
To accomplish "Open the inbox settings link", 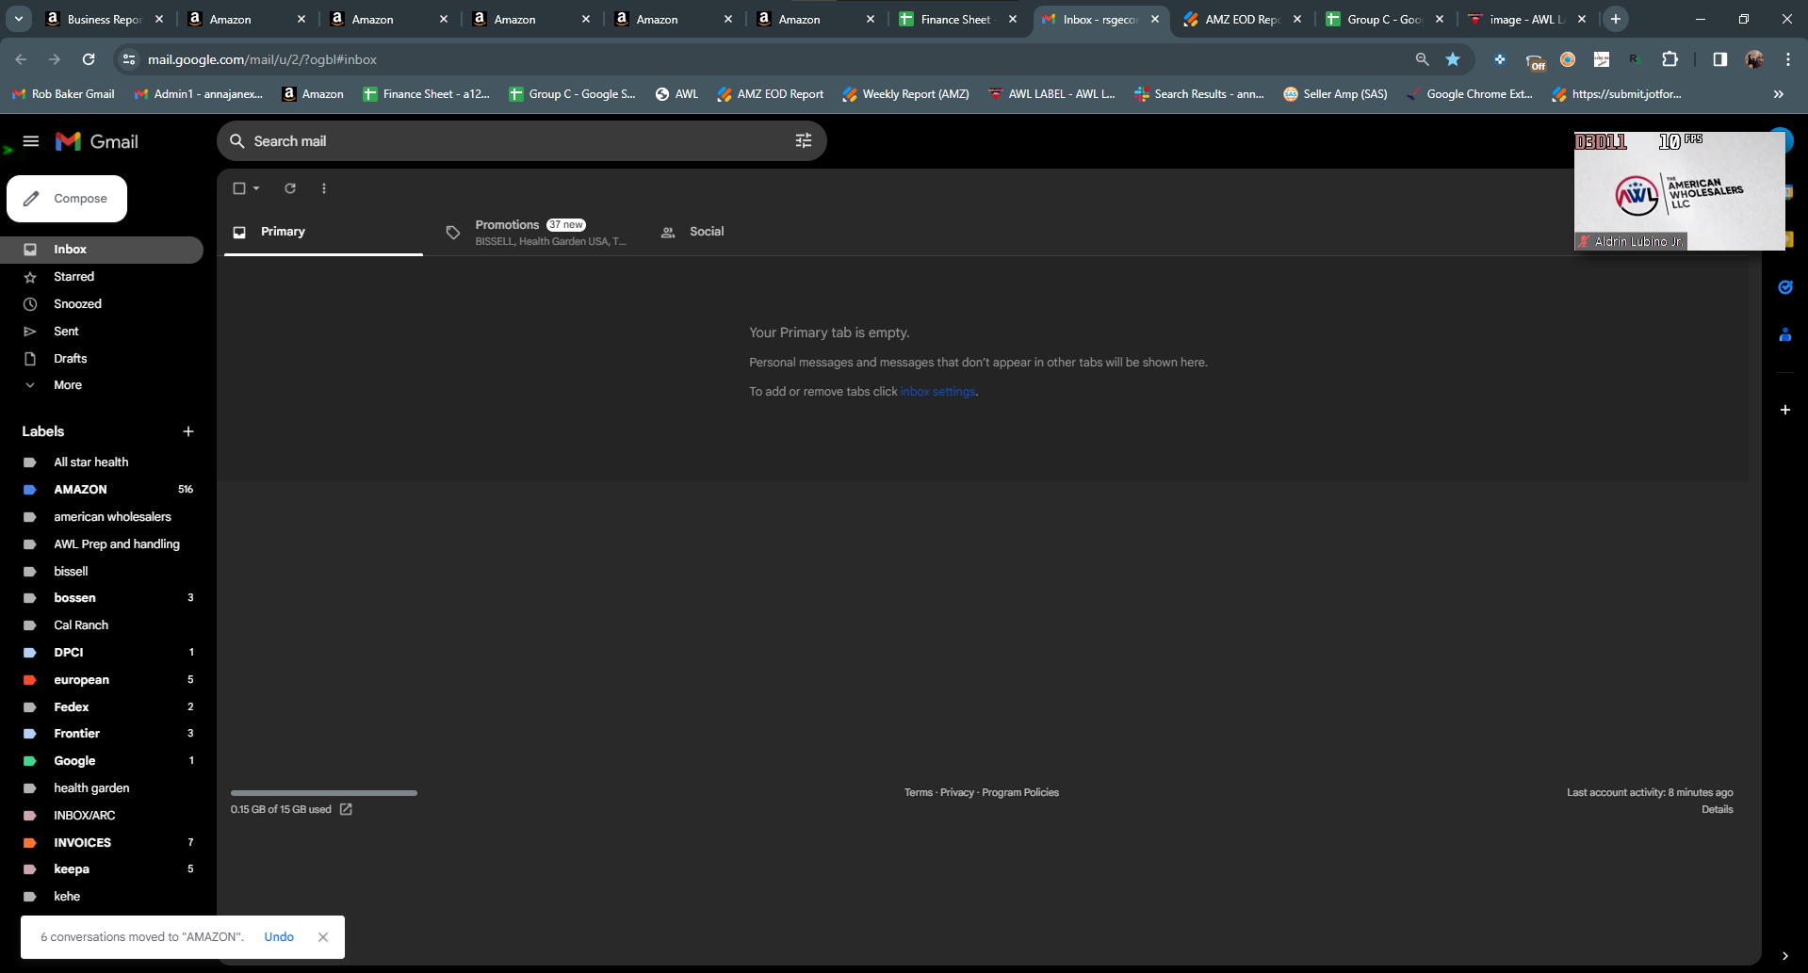I will click(x=937, y=392).
